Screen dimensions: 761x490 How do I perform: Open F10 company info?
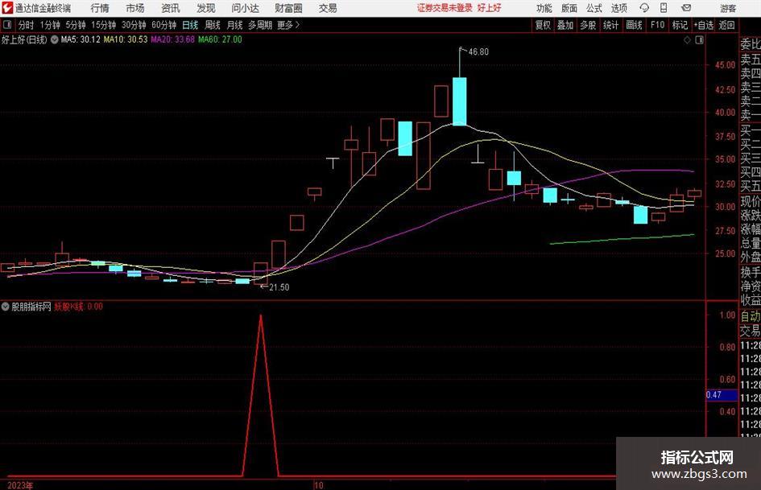coord(658,25)
